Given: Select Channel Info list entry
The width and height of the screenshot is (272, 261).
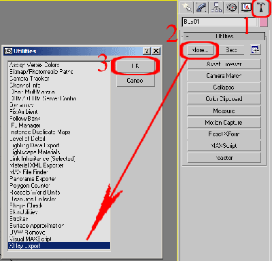Looking at the screenshot, I should click(x=59, y=85).
